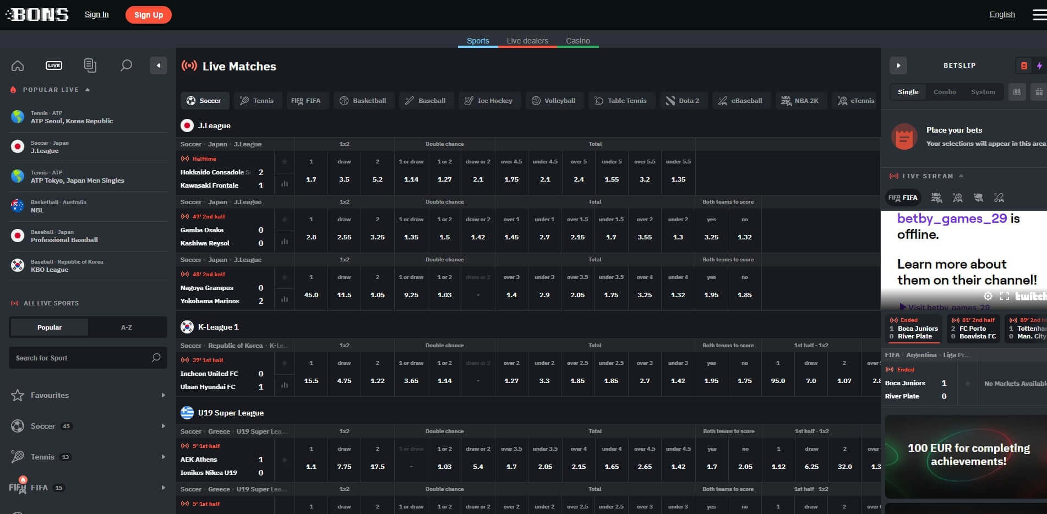Collapse the betslip panel arrow
Viewport: 1047px width, 514px height.
tap(898, 65)
